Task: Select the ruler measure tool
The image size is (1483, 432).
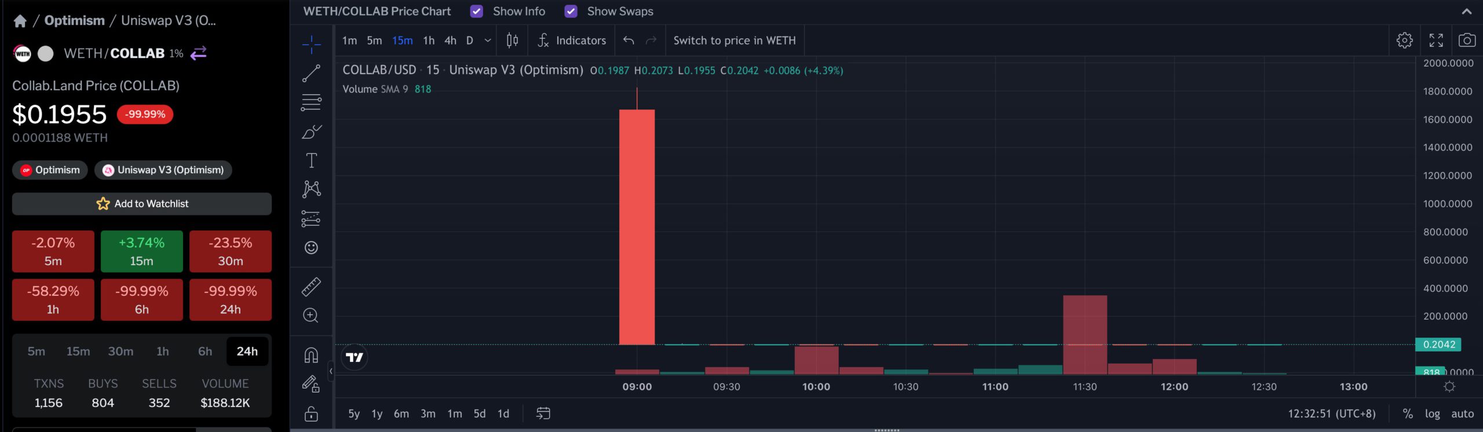Action: (311, 287)
